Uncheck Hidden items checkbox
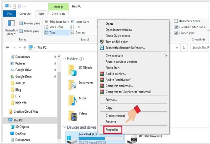Screen dimensions: 210x144 176,33
